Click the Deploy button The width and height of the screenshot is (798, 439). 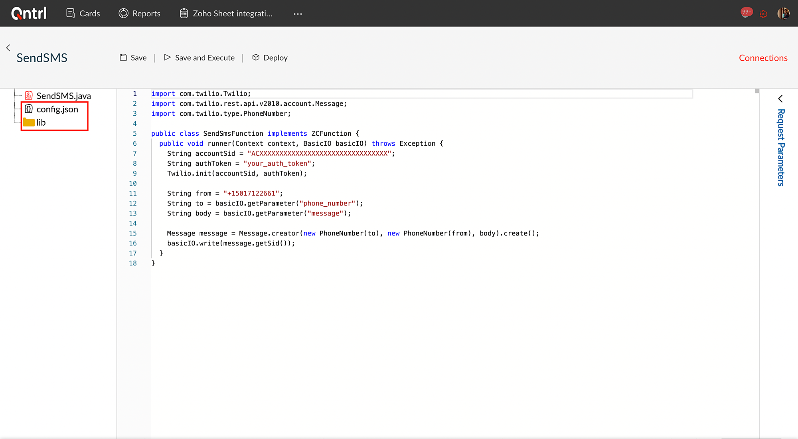(270, 57)
